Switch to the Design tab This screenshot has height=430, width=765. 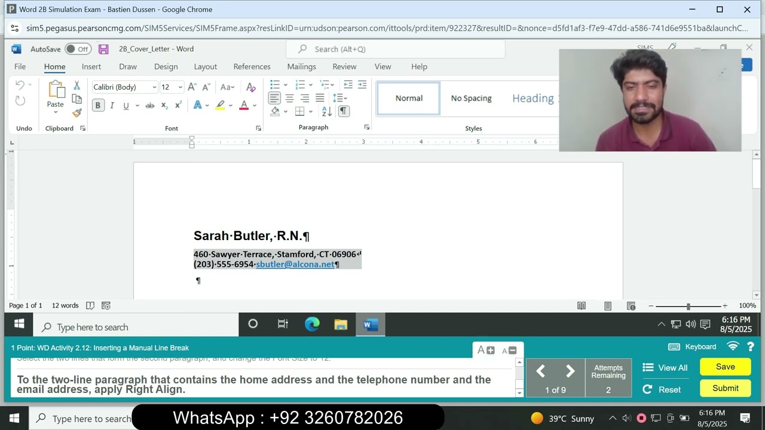tap(166, 66)
